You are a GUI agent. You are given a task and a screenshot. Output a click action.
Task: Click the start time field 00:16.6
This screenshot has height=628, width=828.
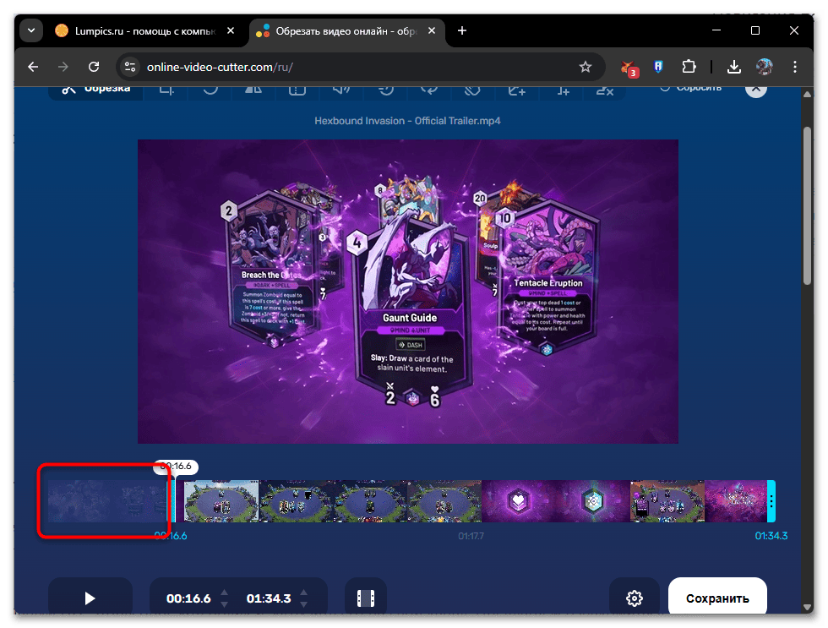coord(188,598)
